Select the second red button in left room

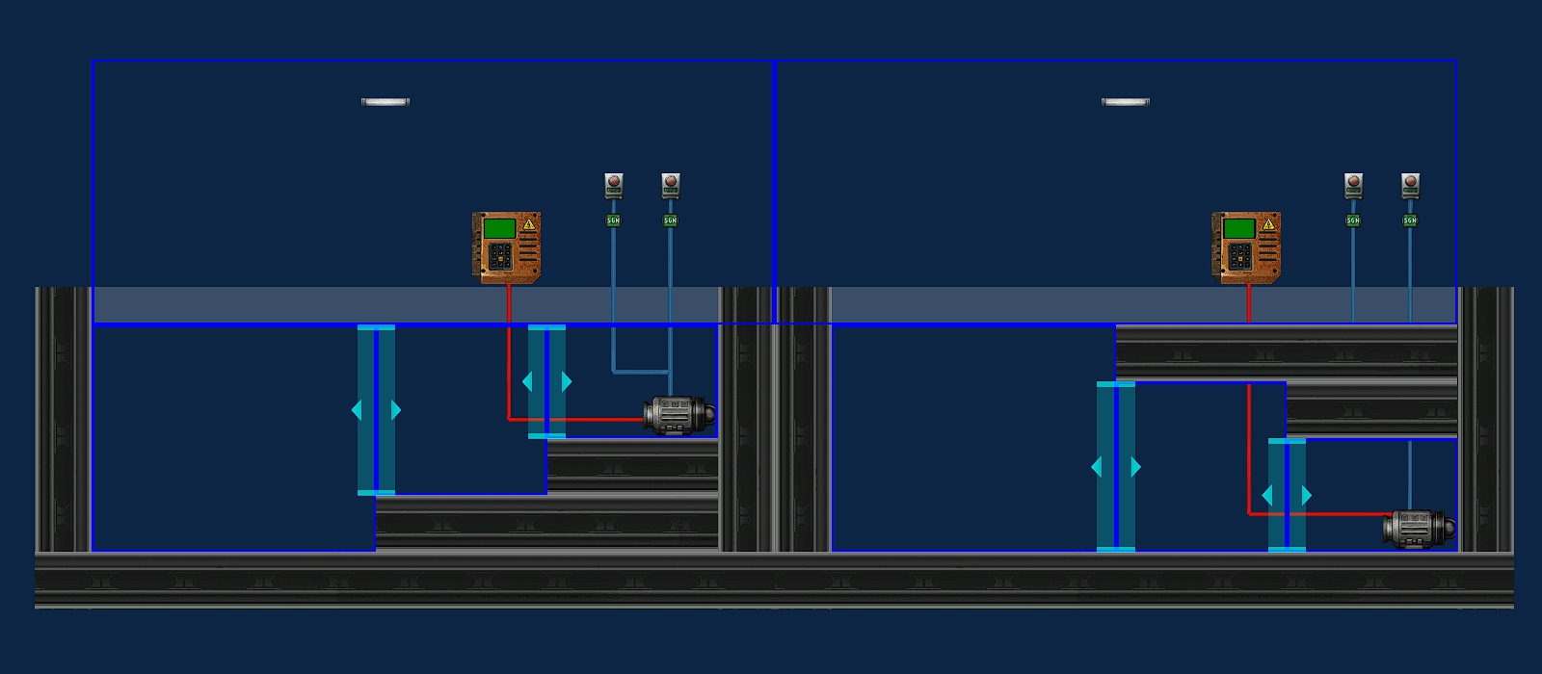(671, 185)
